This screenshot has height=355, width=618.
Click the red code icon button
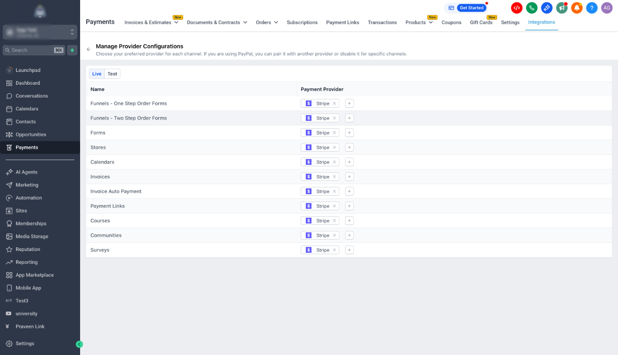click(516, 8)
